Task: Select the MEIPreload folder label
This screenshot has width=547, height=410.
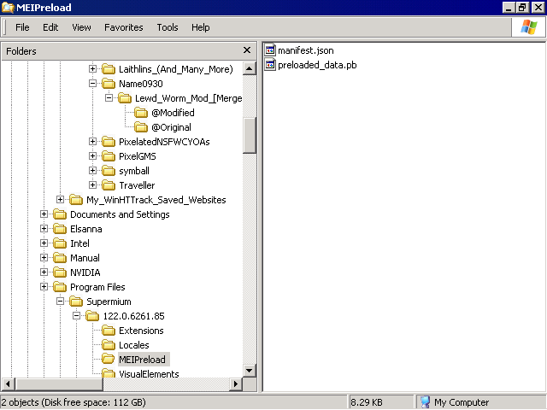Action: pos(143,360)
